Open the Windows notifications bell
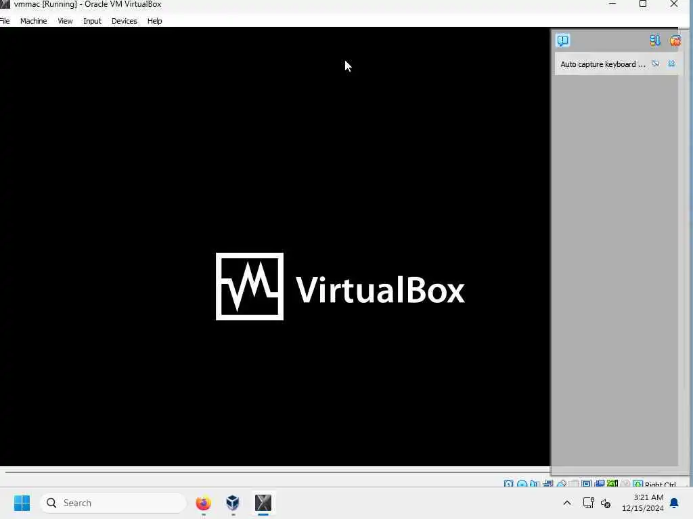Image resolution: width=693 pixels, height=519 pixels. [674, 503]
